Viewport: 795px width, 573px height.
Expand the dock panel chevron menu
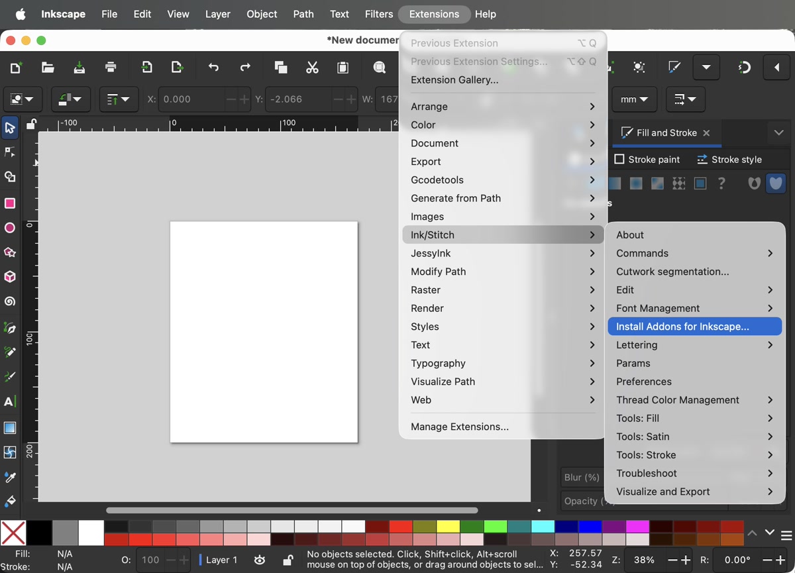pos(779,132)
